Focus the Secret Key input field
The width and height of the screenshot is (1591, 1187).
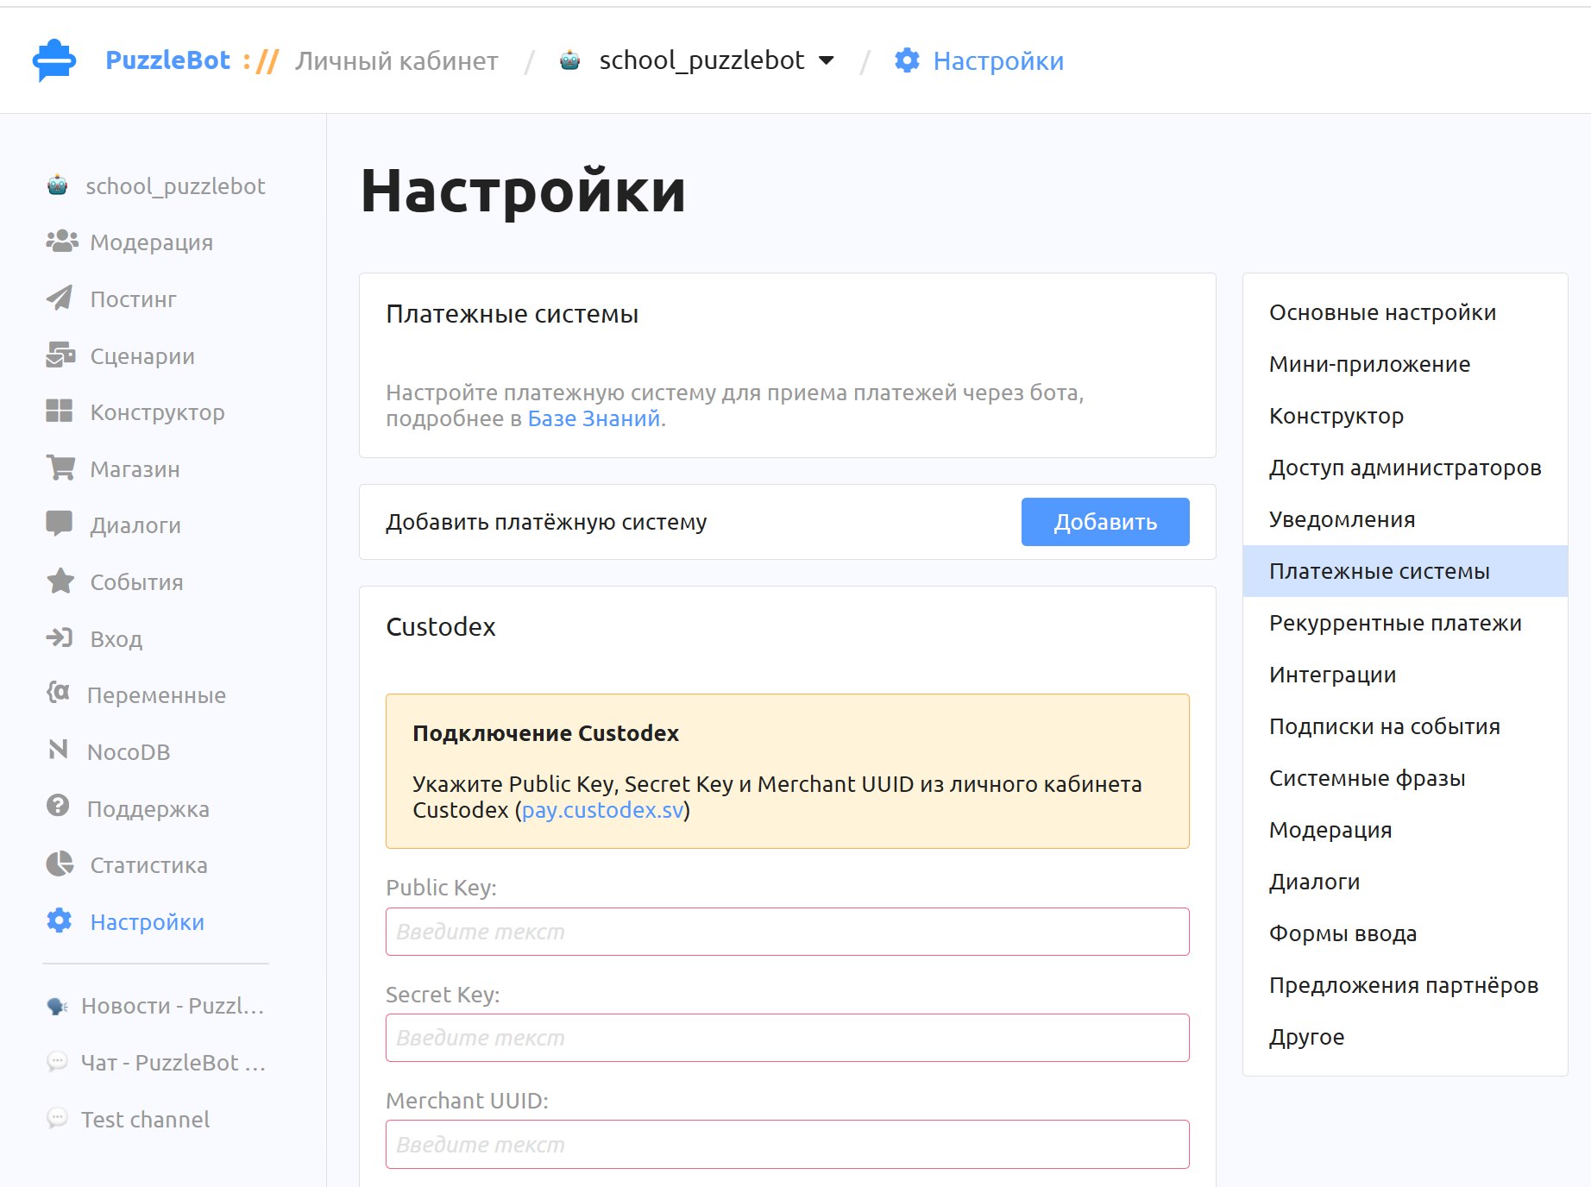(788, 1038)
